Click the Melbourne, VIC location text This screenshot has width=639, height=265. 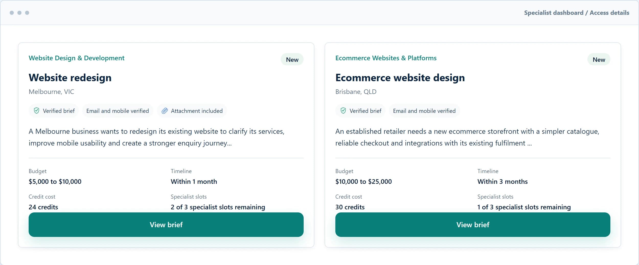51,92
